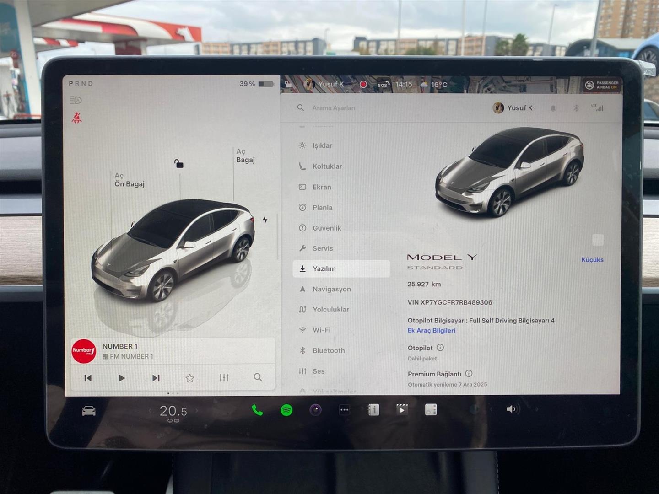Open Yusuf K profile selector in settings
The height and width of the screenshot is (494, 659).
[x=513, y=108]
